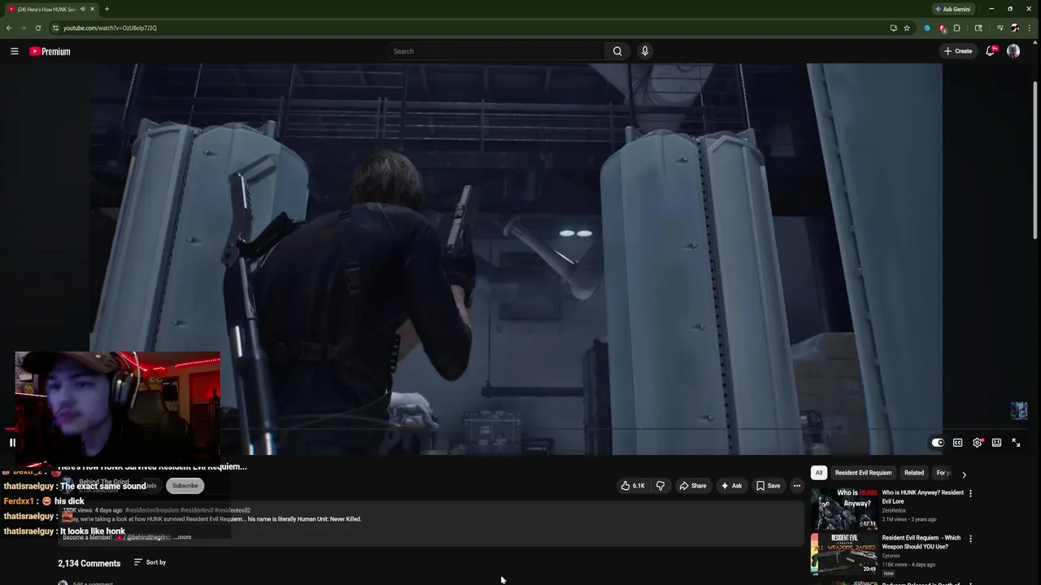The image size is (1041, 585).
Task: Open player settings gear icon
Action: tap(978, 443)
